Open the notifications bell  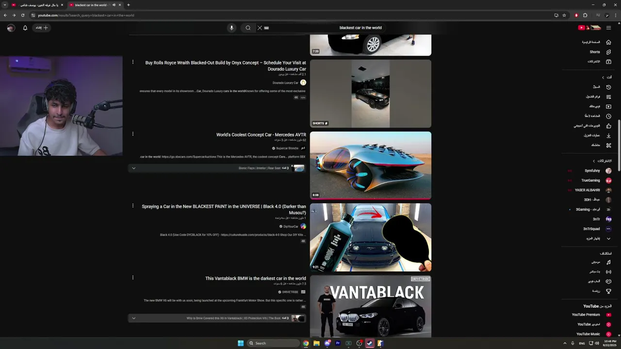pyautogui.click(x=25, y=28)
